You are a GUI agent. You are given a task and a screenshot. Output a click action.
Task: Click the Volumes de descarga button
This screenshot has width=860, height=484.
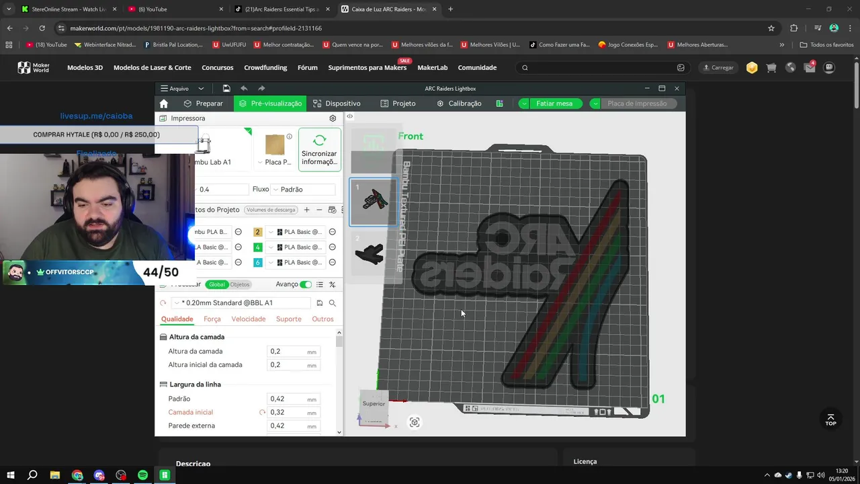click(271, 210)
